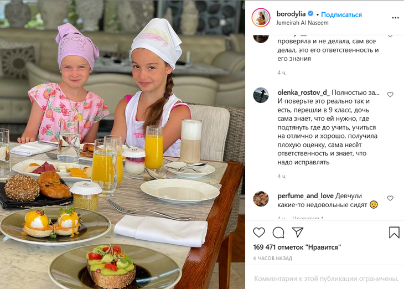Image resolution: width=404 pixels, height=289 pixels.
Task: Open borodylia username link
Action: 291,14
